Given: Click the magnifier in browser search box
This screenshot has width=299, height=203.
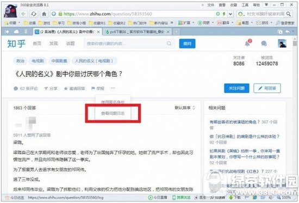Looking at the screenshot, I should [289, 14].
